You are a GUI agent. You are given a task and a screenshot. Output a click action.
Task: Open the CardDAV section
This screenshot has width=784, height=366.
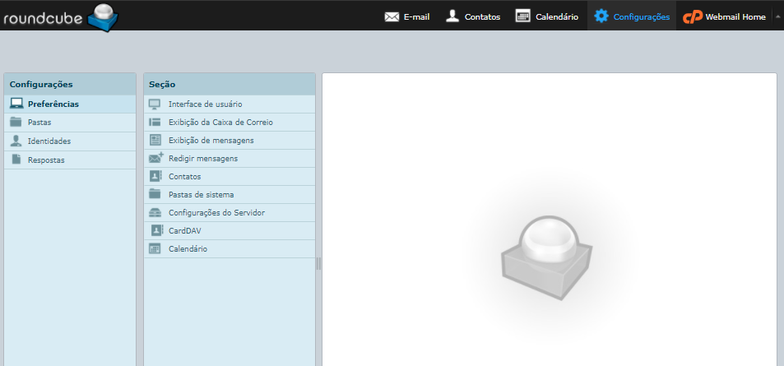pyautogui.click(x=230, y=230)
